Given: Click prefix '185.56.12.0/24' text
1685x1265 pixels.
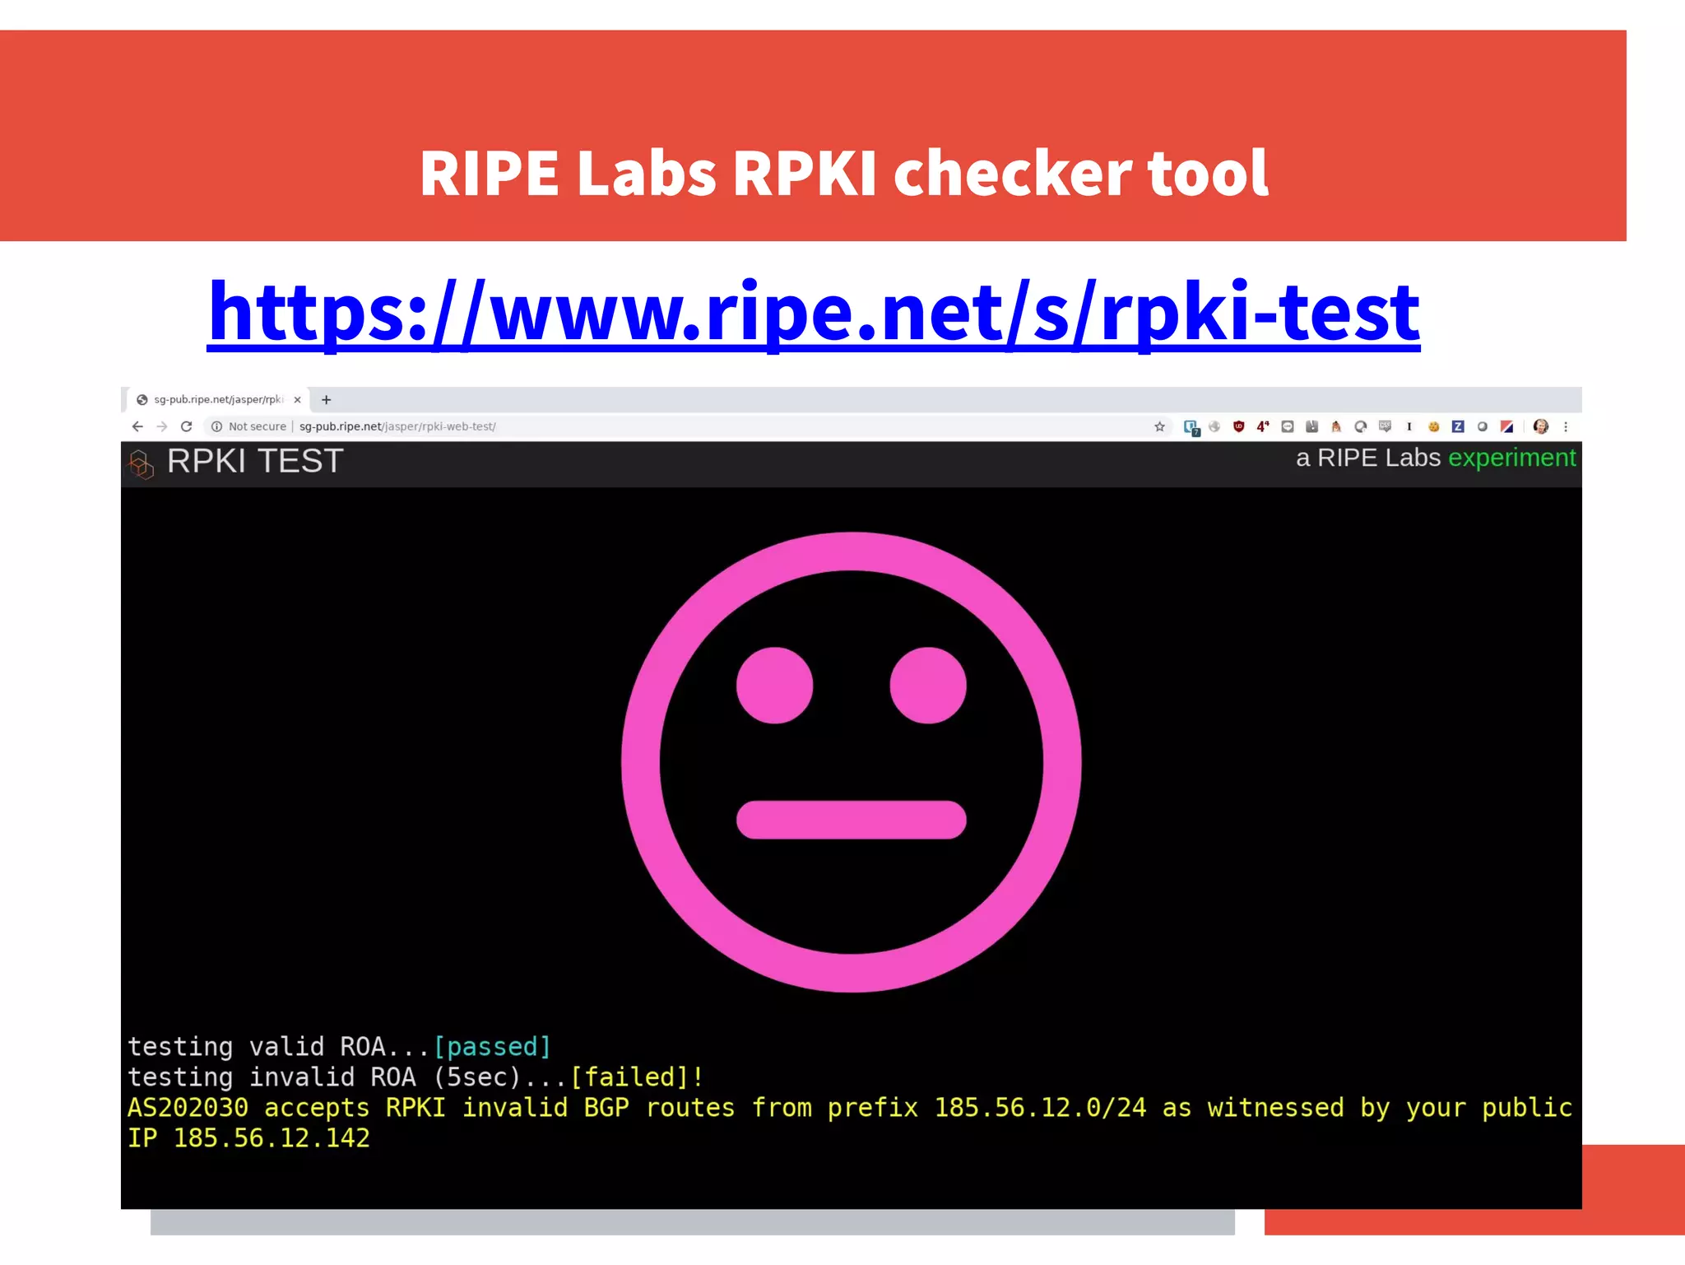Looking at the screenshot, I should pos(1040,1107).
